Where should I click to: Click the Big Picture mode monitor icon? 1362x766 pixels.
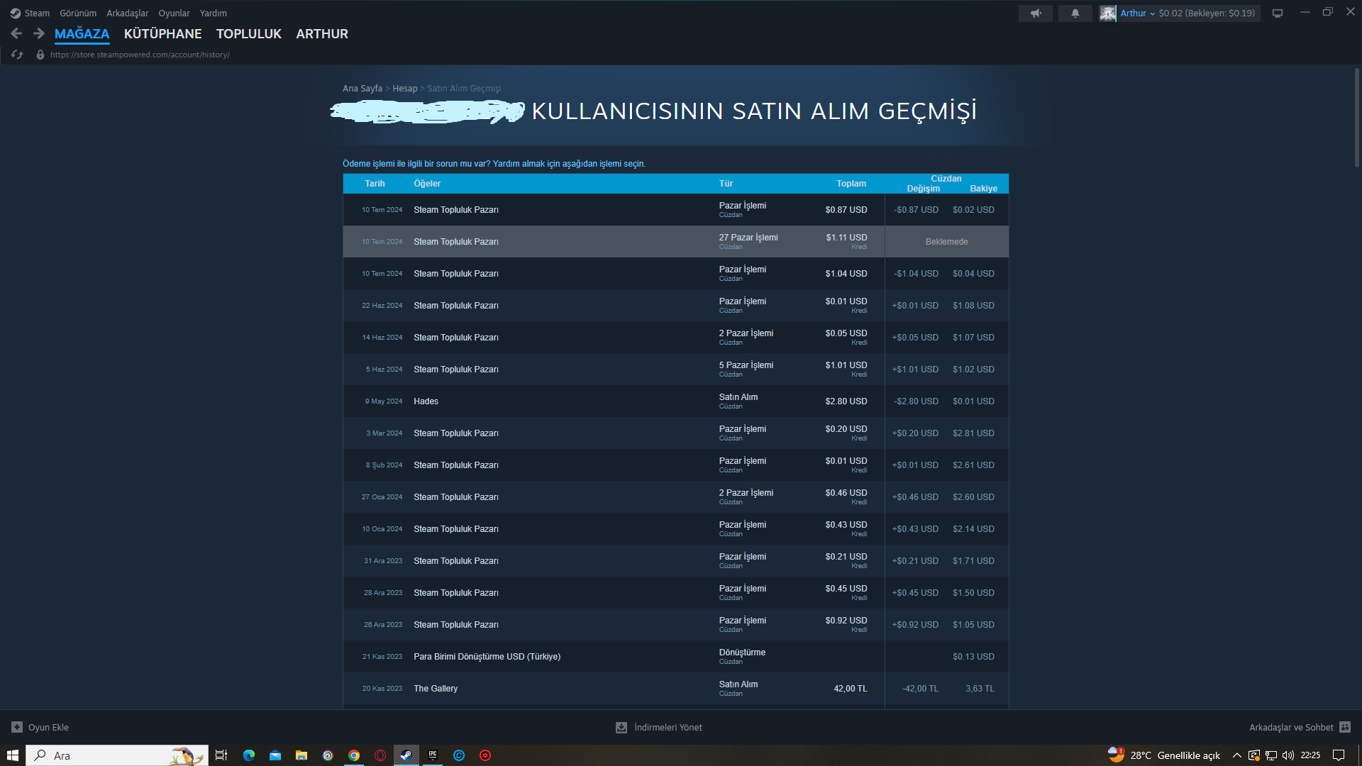tap(1277, 13)
